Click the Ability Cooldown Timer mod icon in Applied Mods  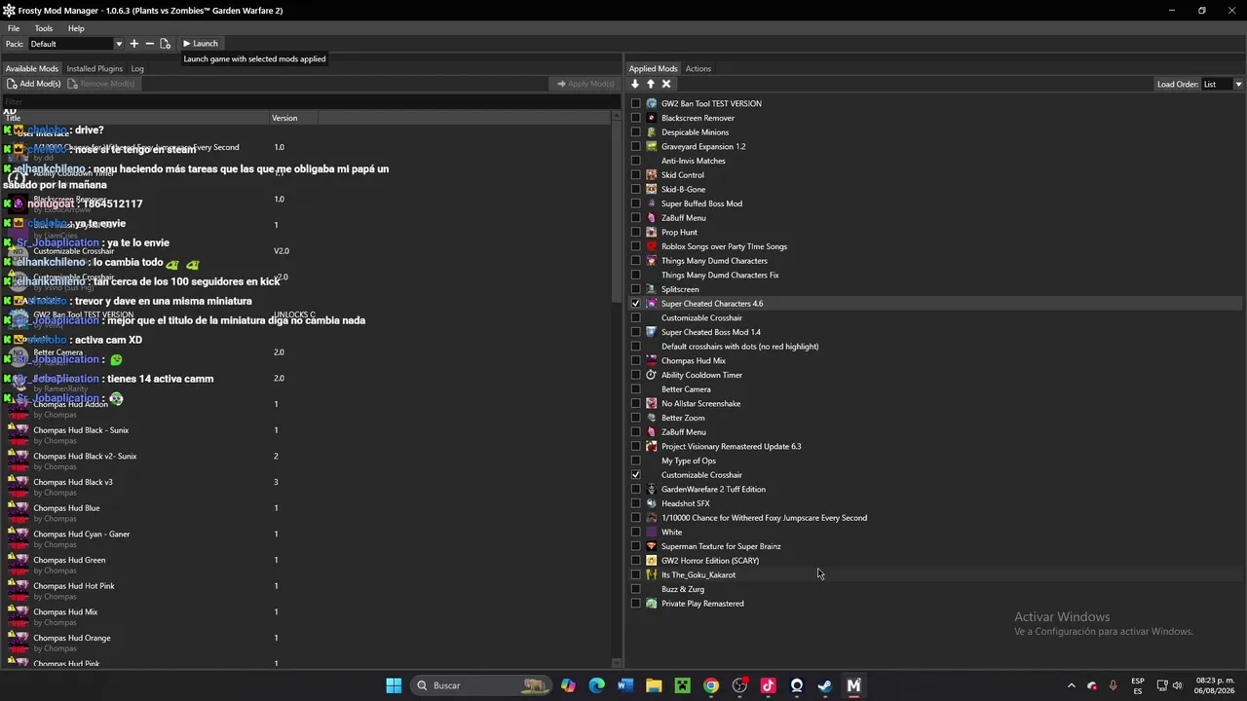click(x=652, y=375)
